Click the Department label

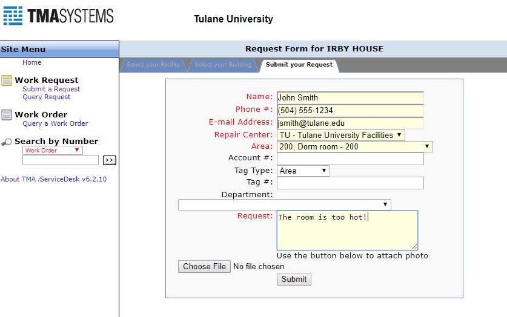(247, 195)
